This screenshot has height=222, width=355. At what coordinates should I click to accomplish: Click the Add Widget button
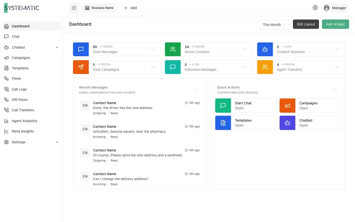335,24
